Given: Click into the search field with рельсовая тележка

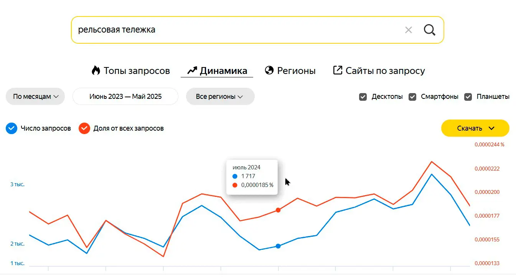Looking at the screenshot, I should 230,30.
